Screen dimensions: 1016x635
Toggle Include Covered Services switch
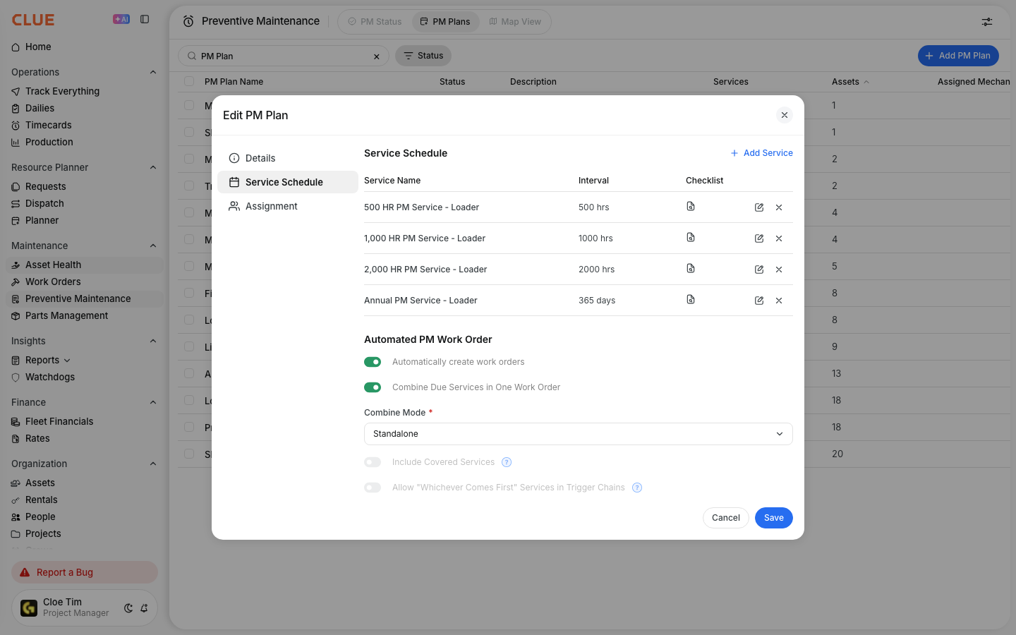point(373,462)
